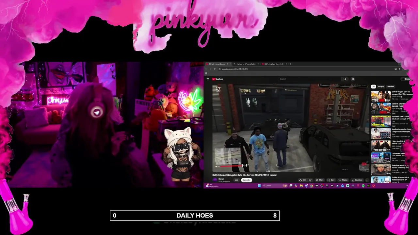418x235 pixels.
Task: Expand the system tray hidden icons chevron
Action: point(407,186)
